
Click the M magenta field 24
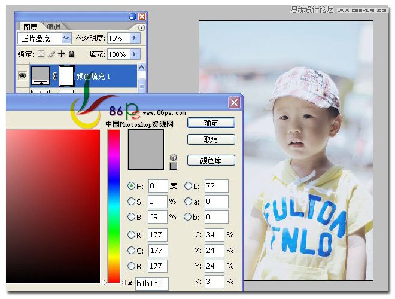point(214,251)
